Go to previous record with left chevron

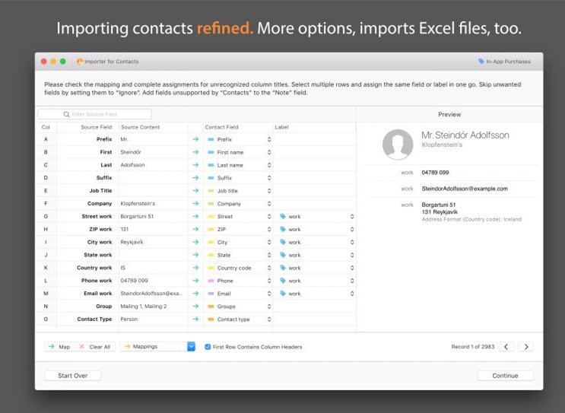point(506,347)
